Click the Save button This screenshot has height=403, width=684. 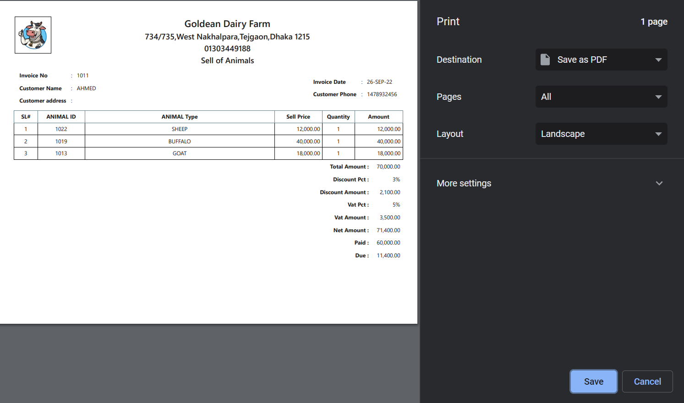[594, 381]
